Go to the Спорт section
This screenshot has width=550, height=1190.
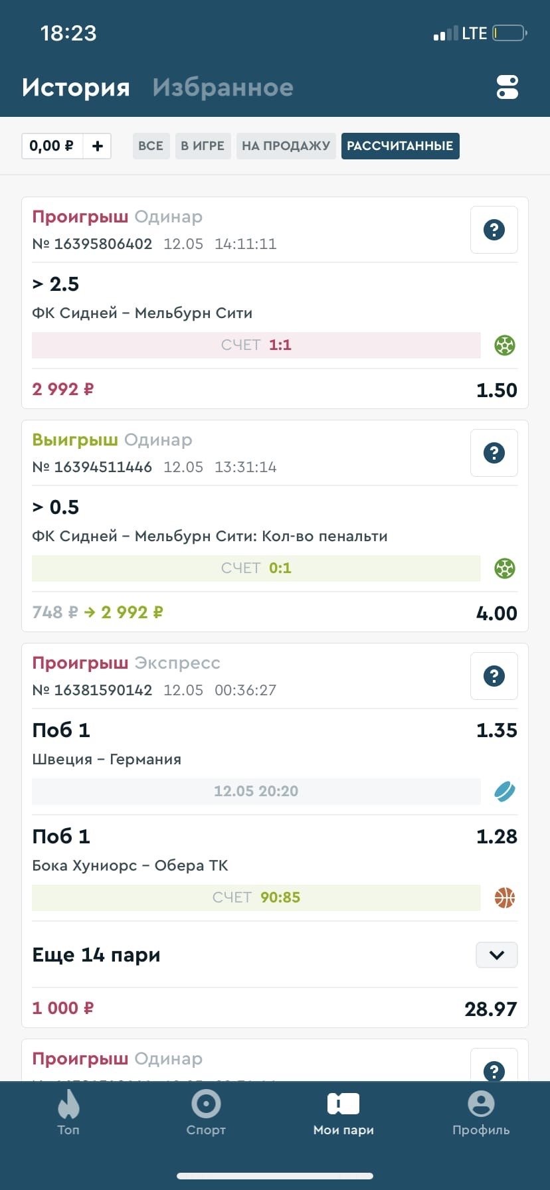pyautogui.click(x=206, y=1111)
